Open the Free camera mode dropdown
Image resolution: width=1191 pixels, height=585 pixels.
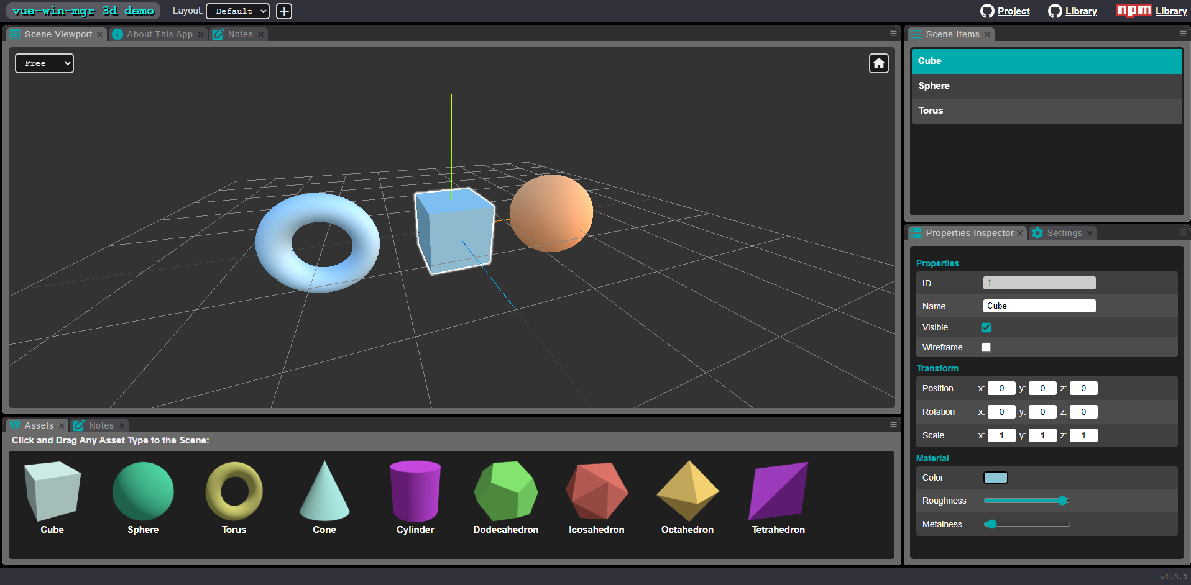tap(44, 63)
